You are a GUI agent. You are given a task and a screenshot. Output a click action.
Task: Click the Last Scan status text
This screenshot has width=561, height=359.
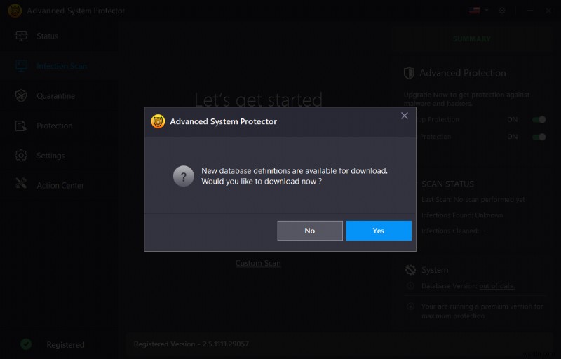click(473, 200)
